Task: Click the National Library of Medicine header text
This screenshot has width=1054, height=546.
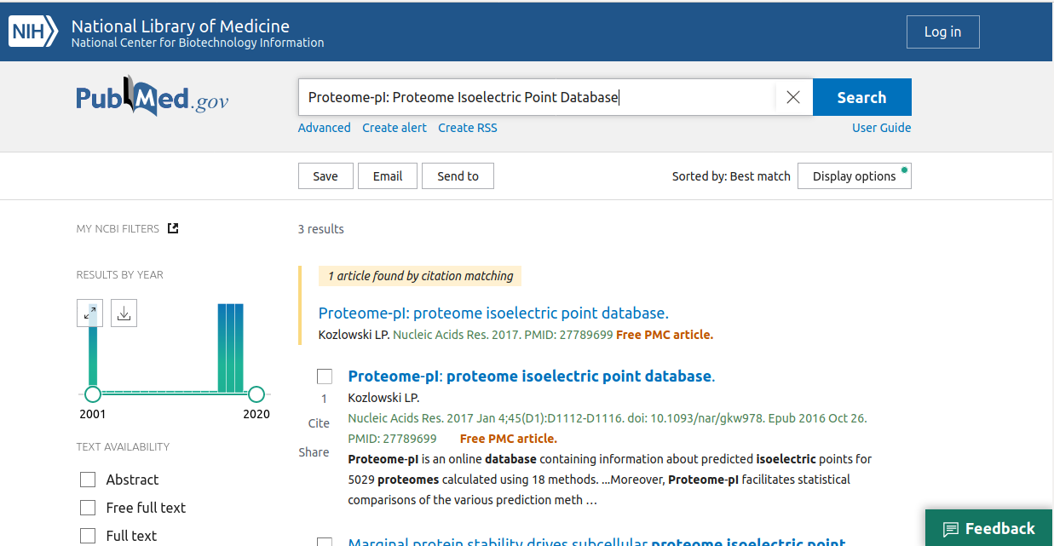Action: pyautogui.click(x=181, y=26)
